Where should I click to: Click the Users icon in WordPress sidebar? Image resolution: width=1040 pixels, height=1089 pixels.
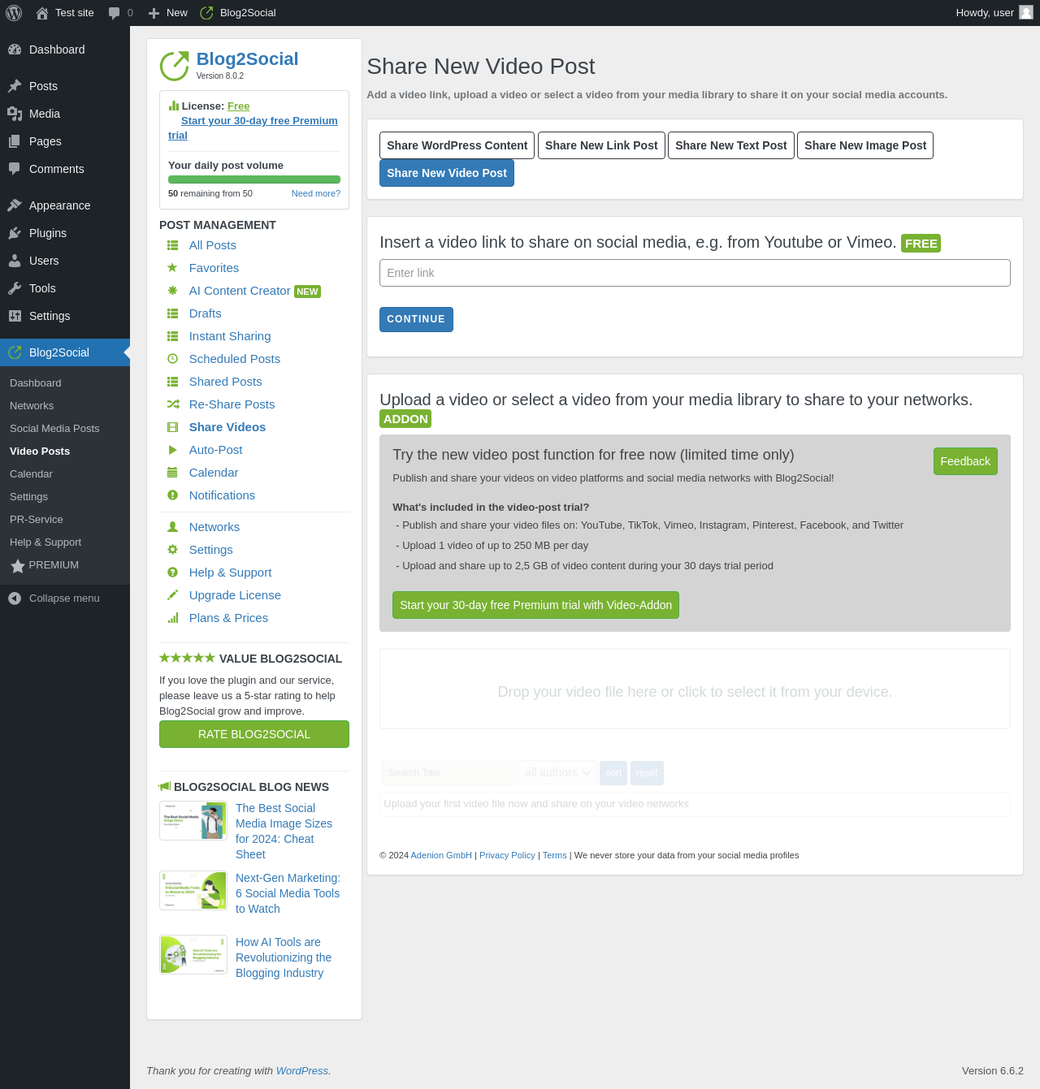[15, 261]
